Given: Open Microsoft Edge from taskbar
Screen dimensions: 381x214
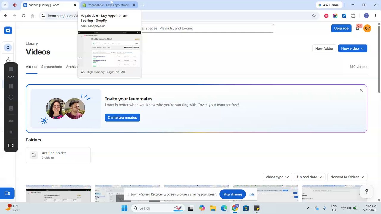Looking at the screenshot, I should [x=224, y=208].
